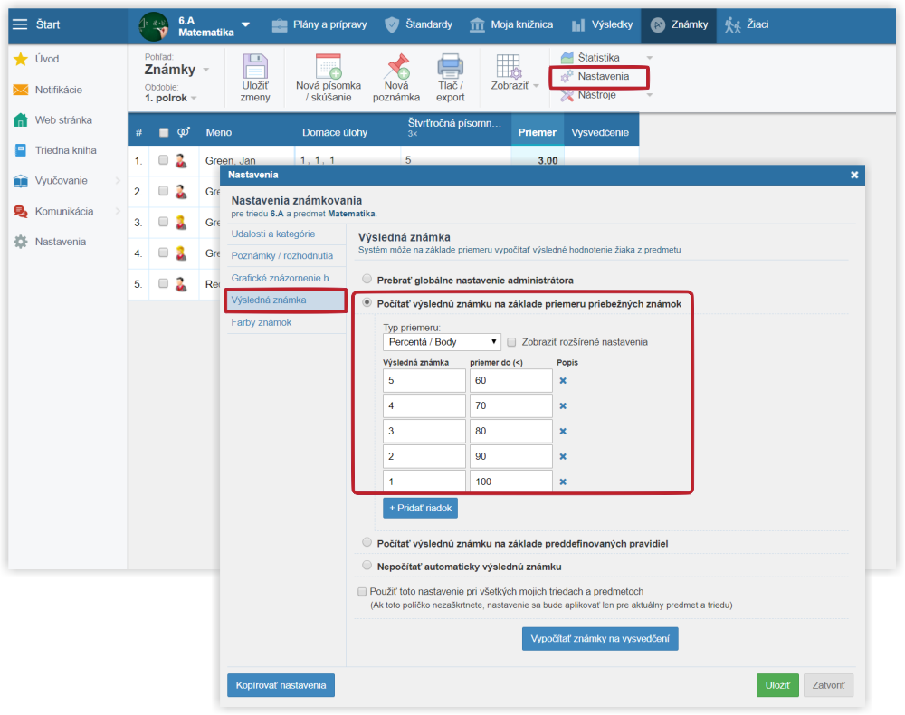The width and height of the screenshot is (905, 715).
Task: Select Nepočítať automaticky výslednú známku option
Action: [367, 566]
